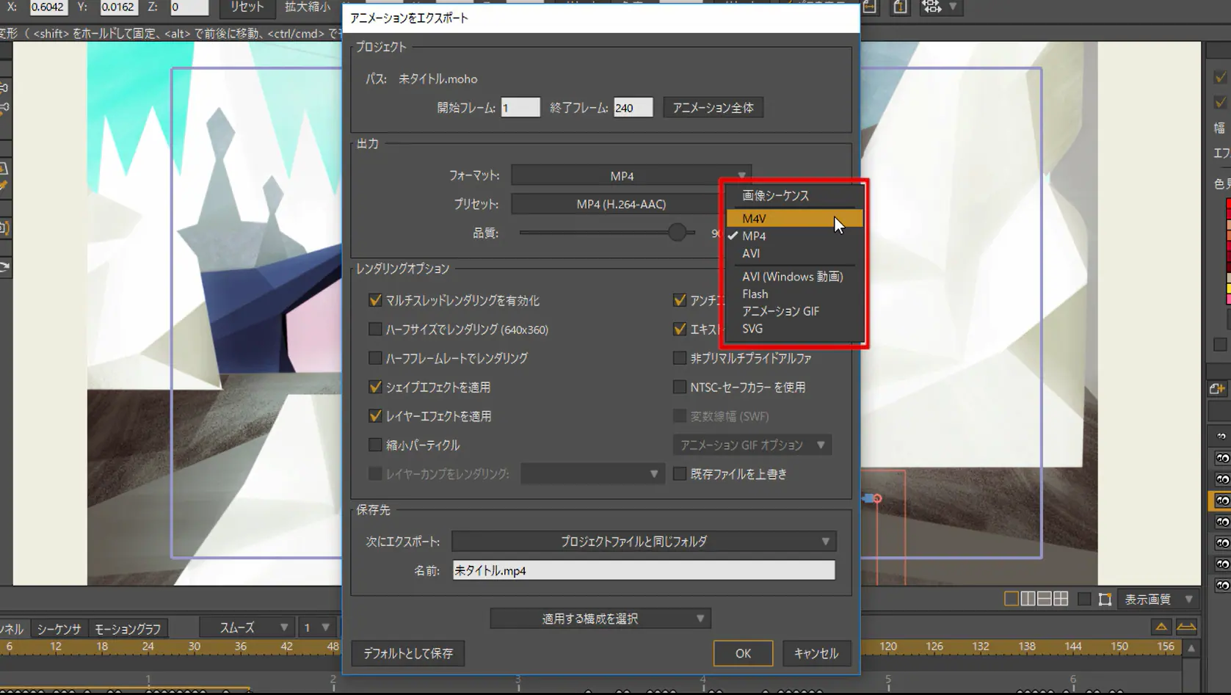Check 既存ファイルを上書き overwrite option
1231x695 pixels.
[680, 474]
